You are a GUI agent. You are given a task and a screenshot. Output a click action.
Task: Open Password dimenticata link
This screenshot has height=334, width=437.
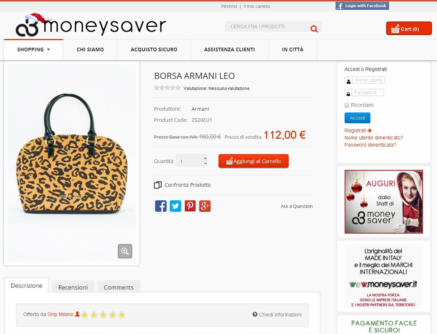tap(370, 145)
